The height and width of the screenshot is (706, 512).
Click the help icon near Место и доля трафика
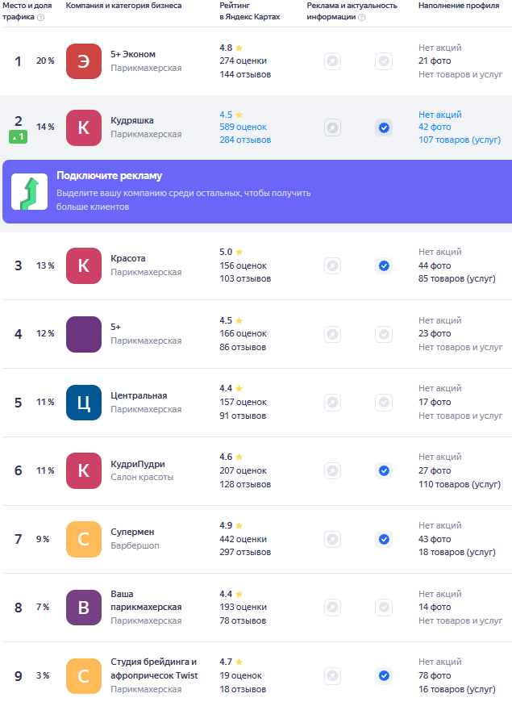(40, 17)
